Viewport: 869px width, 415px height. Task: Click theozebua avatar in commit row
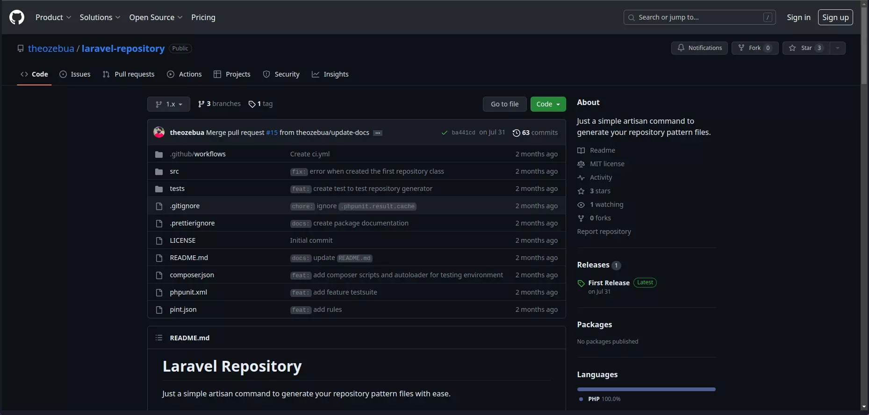click(x=159, y=132)
